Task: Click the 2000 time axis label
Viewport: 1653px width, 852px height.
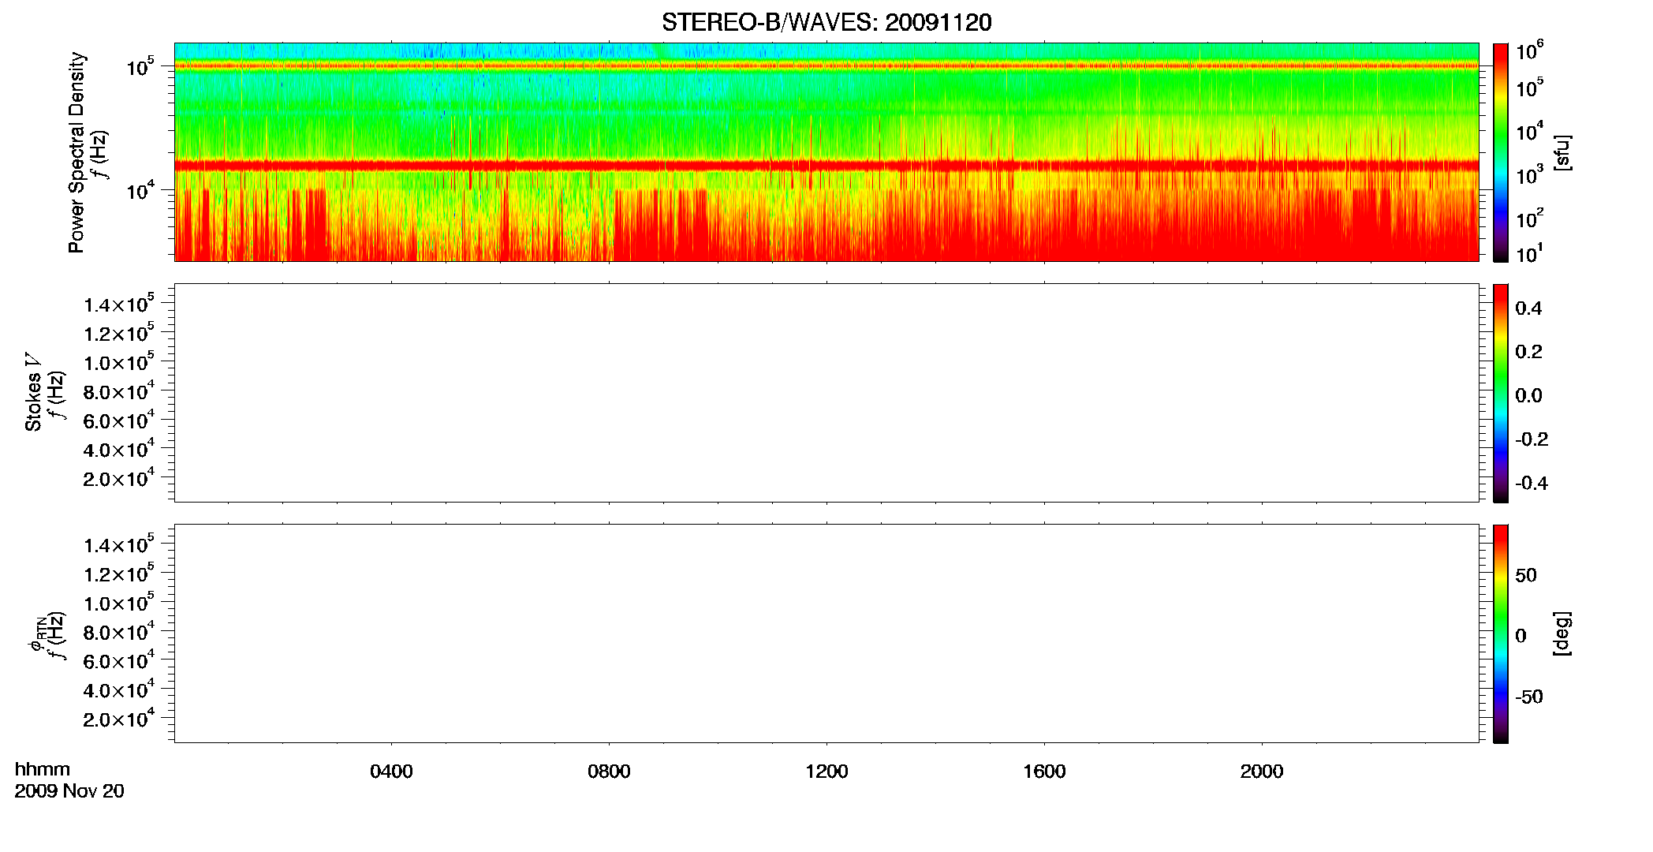Action: (x=1262, y=772)
